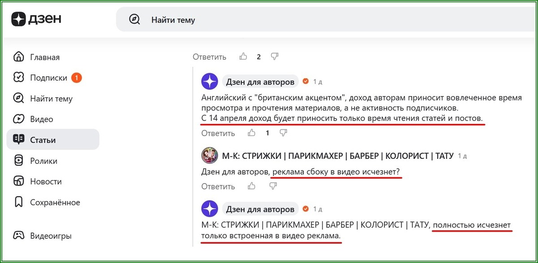Open first 'Дзен для авторов' author name
This screenshot has width=538, height=263.
point(260,82)
